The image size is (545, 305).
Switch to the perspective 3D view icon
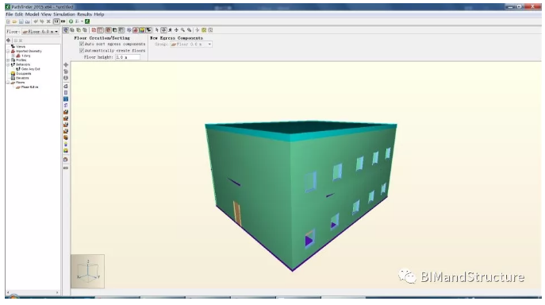click(x=66, y=30)
